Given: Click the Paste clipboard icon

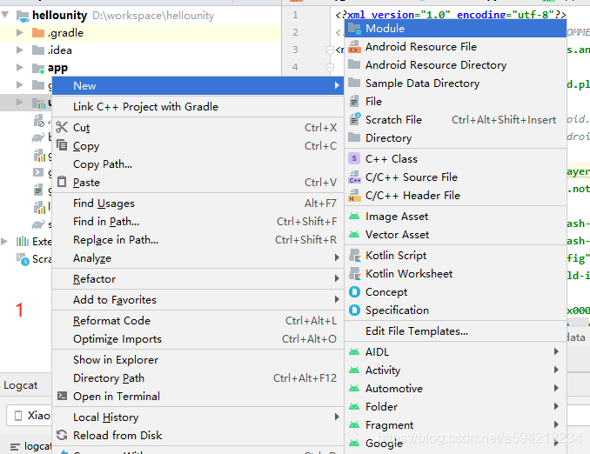Looking at the screenshot, I should pyautogui.click(x=62, y=182).
